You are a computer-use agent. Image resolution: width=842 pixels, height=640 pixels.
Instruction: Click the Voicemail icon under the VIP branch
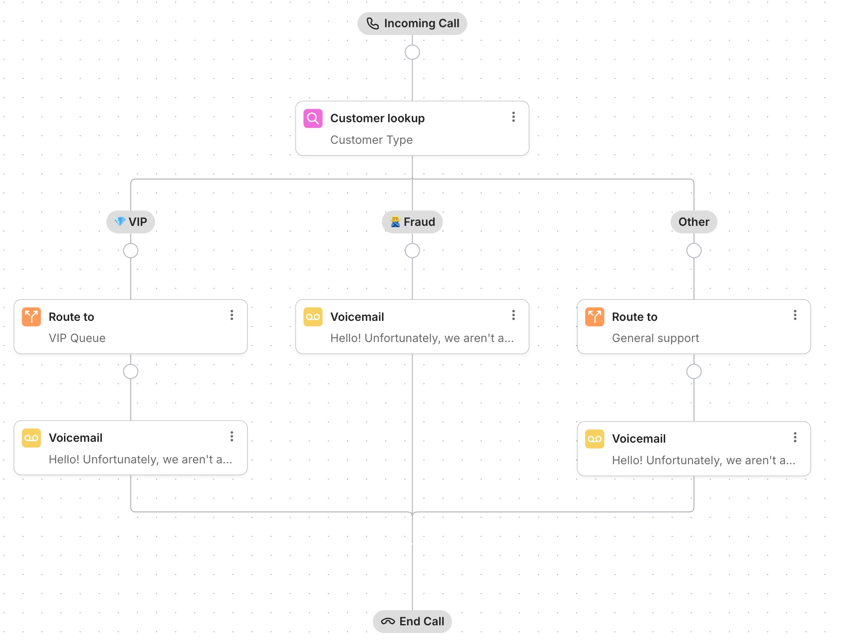pos(32,437)
